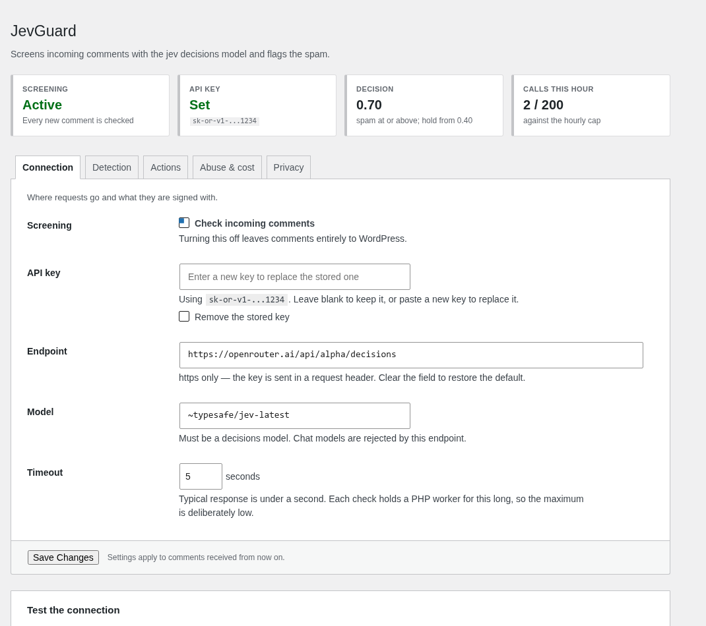Click the 'Endpoint' row label
Screen dimensions: 706x626
(x=47, y=351)
